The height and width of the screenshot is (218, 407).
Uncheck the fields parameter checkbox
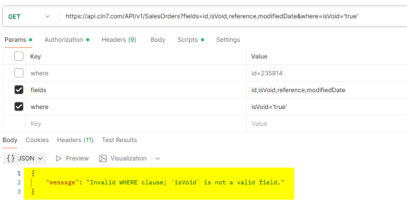19,90
